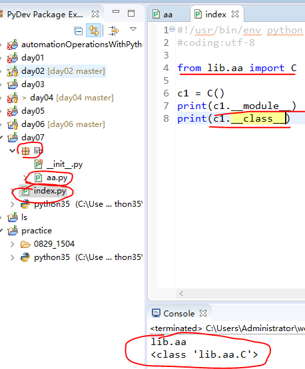Select the 0829_1504 folder
This screenshot has width=305, height=369.
click(54, 244)
